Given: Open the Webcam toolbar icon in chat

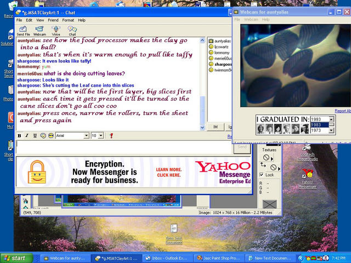Looking at the screenshot, I should tap(39, 31).
